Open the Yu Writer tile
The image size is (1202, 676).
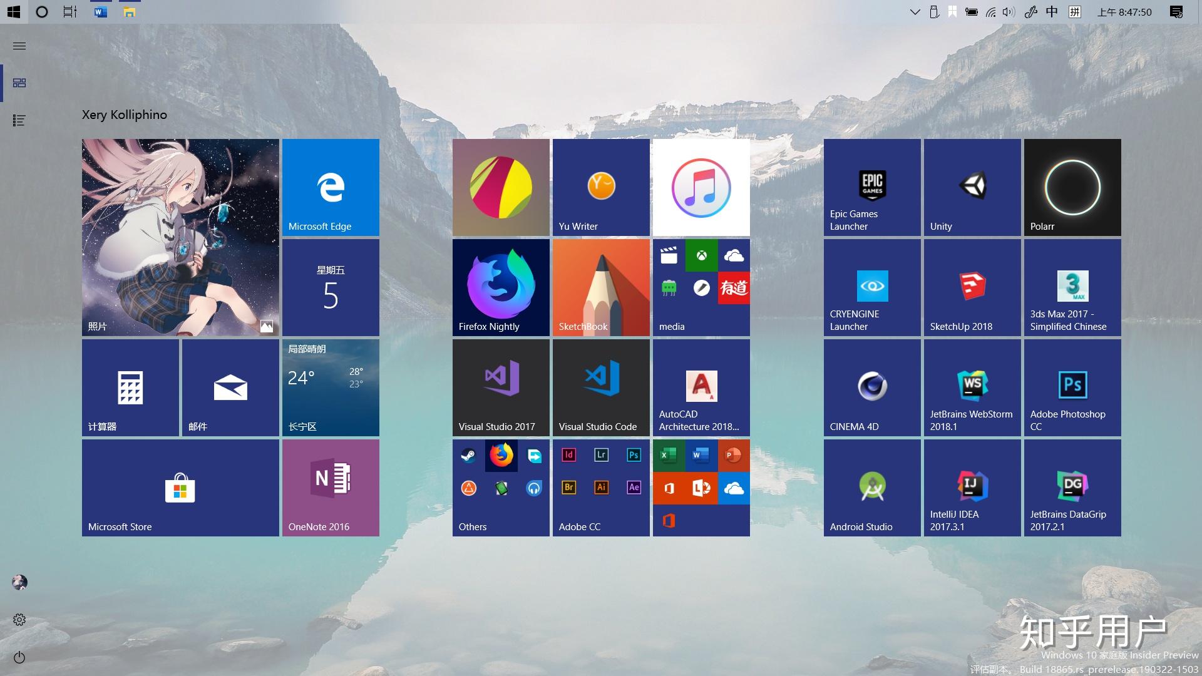coord(601,187)
